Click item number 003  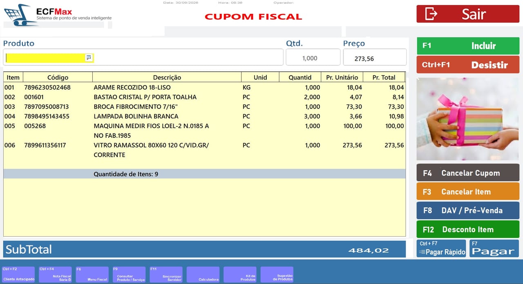pos(10,106)
